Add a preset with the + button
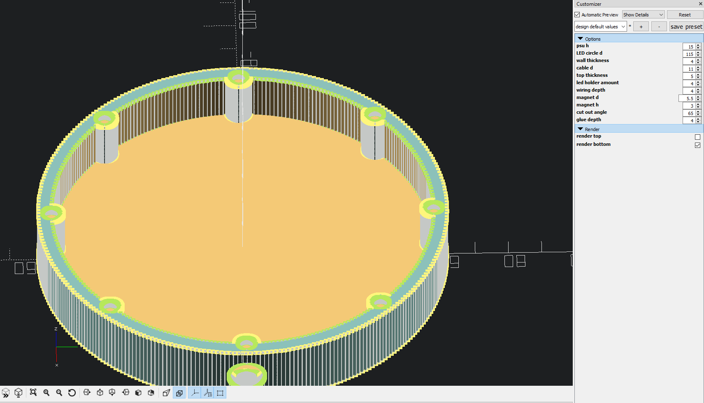The height and width of the screenshot is (403, 704). [x=641, y=27]
